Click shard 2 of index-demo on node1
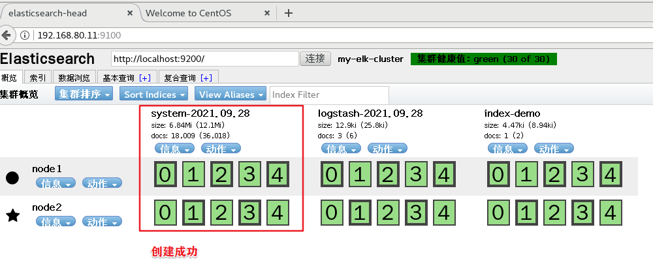653x270 pixels. pyautogui.click(x=554, y=174)
